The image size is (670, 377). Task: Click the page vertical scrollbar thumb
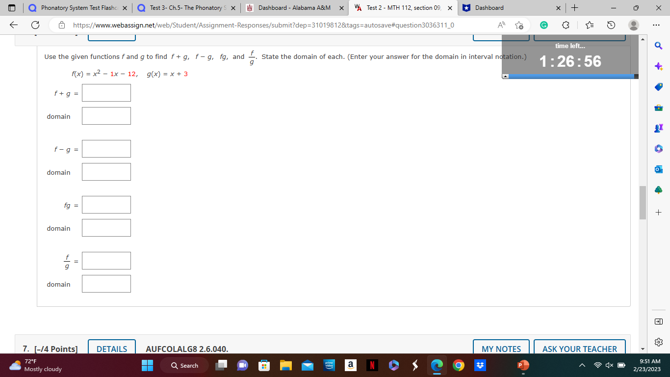point(643,203)
